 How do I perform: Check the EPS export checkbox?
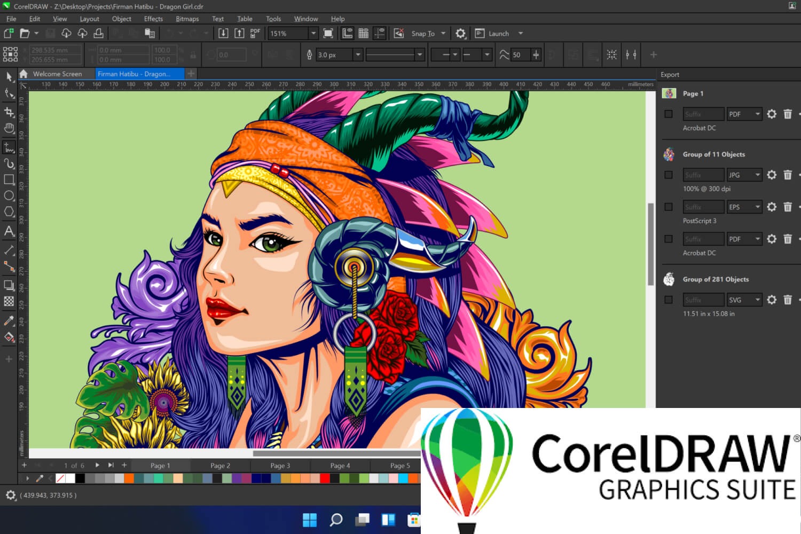tap(668, 207)
